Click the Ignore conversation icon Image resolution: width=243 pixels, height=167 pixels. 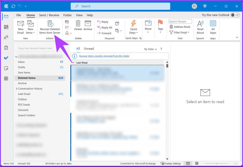tap(67, 22)
